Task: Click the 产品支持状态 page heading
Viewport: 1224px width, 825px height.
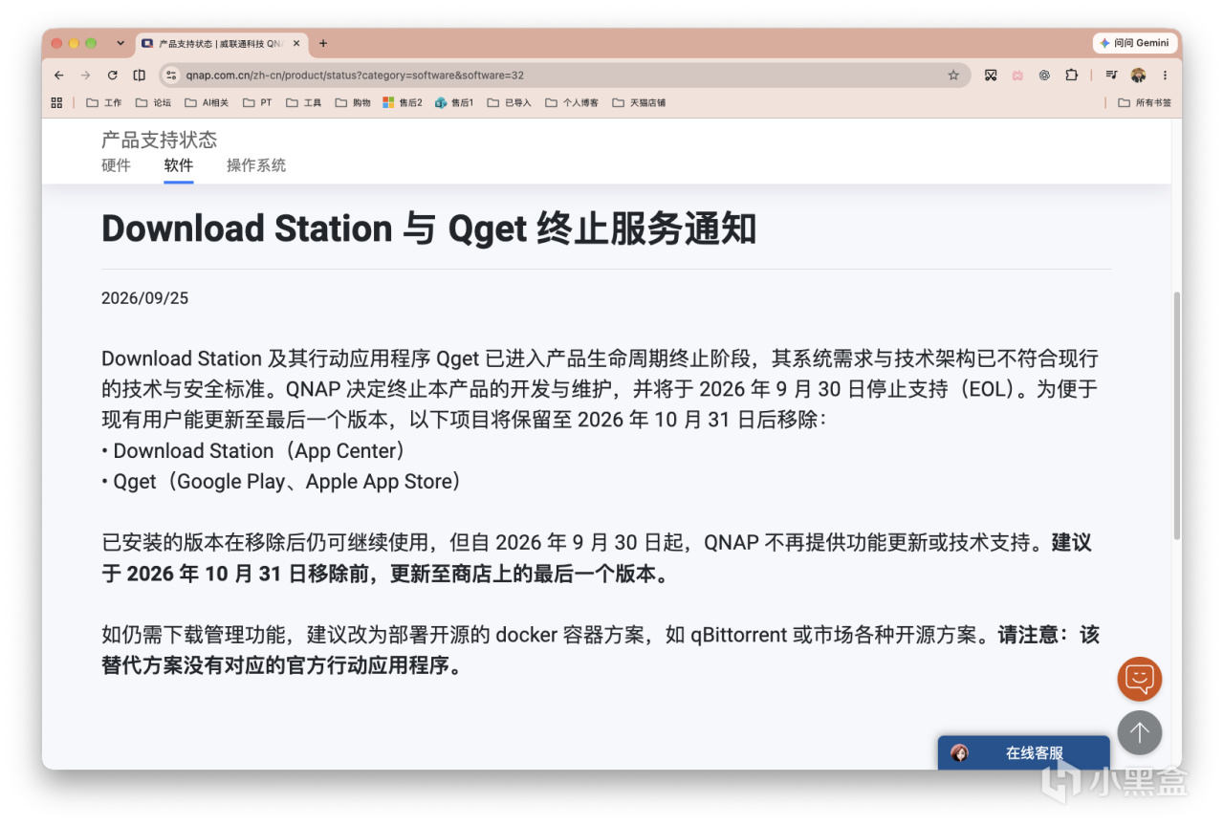Action: point(160,140)
